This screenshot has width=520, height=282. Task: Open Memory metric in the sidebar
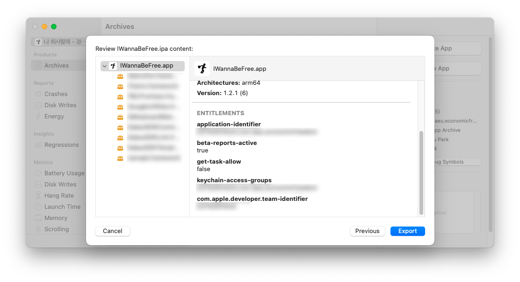56,218
